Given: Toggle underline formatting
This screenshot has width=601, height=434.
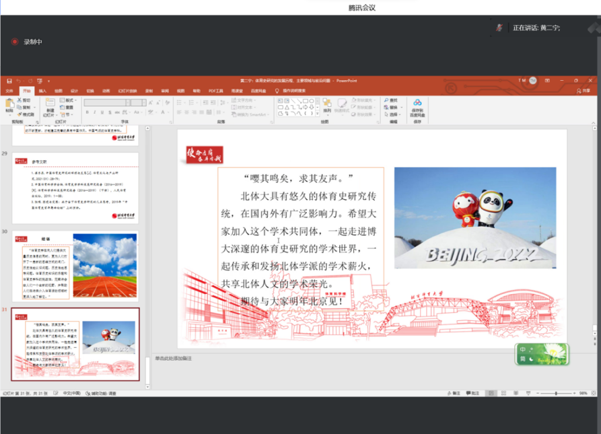Looking at the screenshot, I should 101,111.
